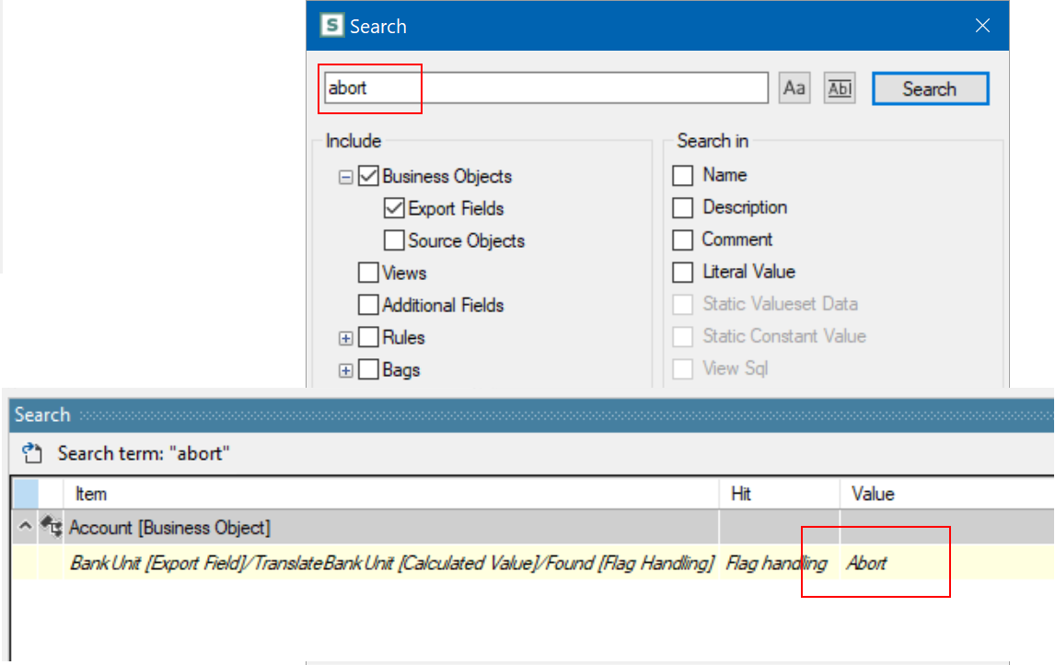Click the business object icon beside Account
This screenshot has height=665, width=1055.
(x=52, y=526)
